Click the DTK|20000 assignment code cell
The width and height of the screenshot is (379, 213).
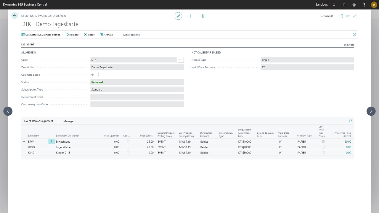245,147
